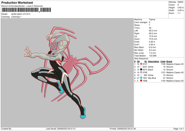Click the 'Created By:' footer label

click(6, 129)
